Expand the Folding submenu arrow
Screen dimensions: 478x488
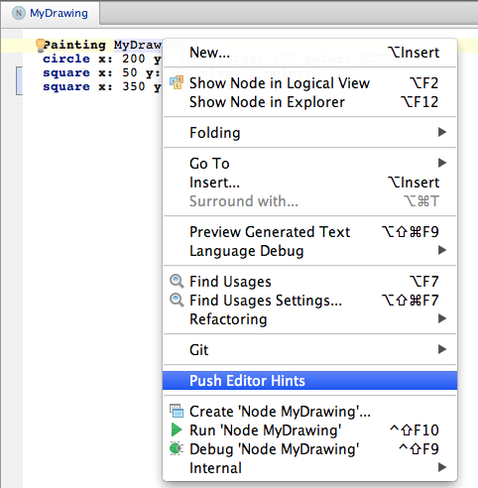442,132
